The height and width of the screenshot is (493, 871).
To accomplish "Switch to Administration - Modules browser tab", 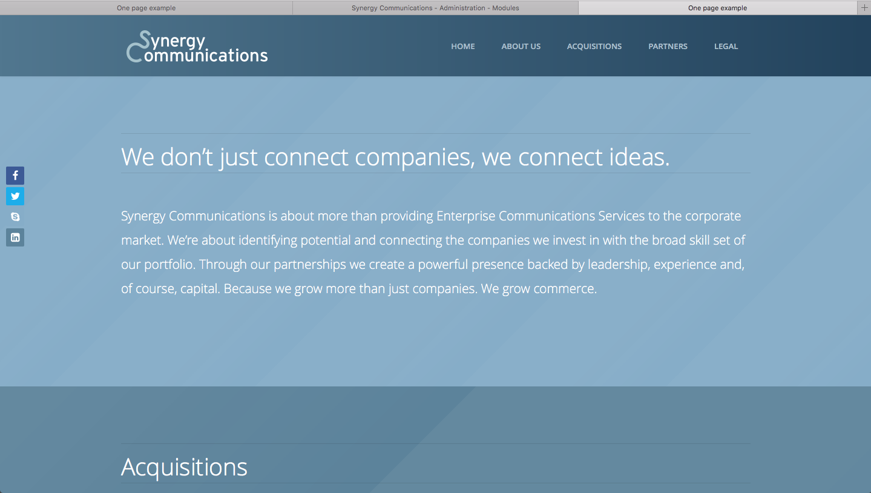I will coord(435,8).
